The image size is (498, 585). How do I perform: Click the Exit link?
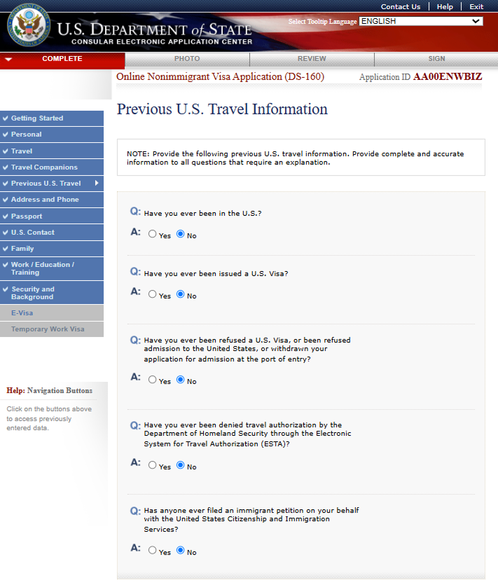476,7
